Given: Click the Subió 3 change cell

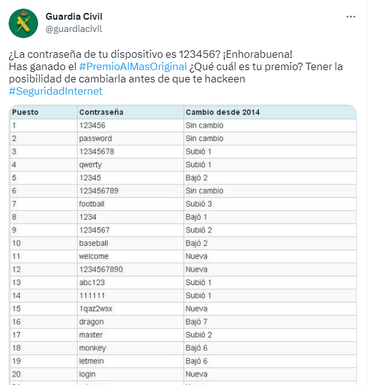Looking at the screenshot, I should [x=198, y=204].
